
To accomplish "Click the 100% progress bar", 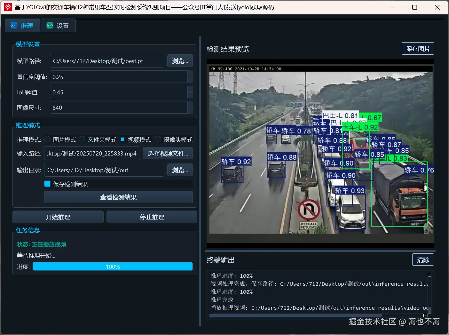I will click(x=113, y=267).
